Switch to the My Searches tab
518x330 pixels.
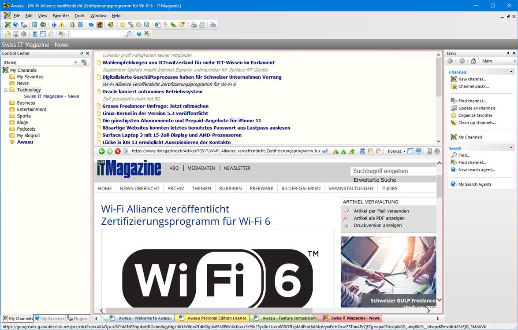tap(49, 319)
